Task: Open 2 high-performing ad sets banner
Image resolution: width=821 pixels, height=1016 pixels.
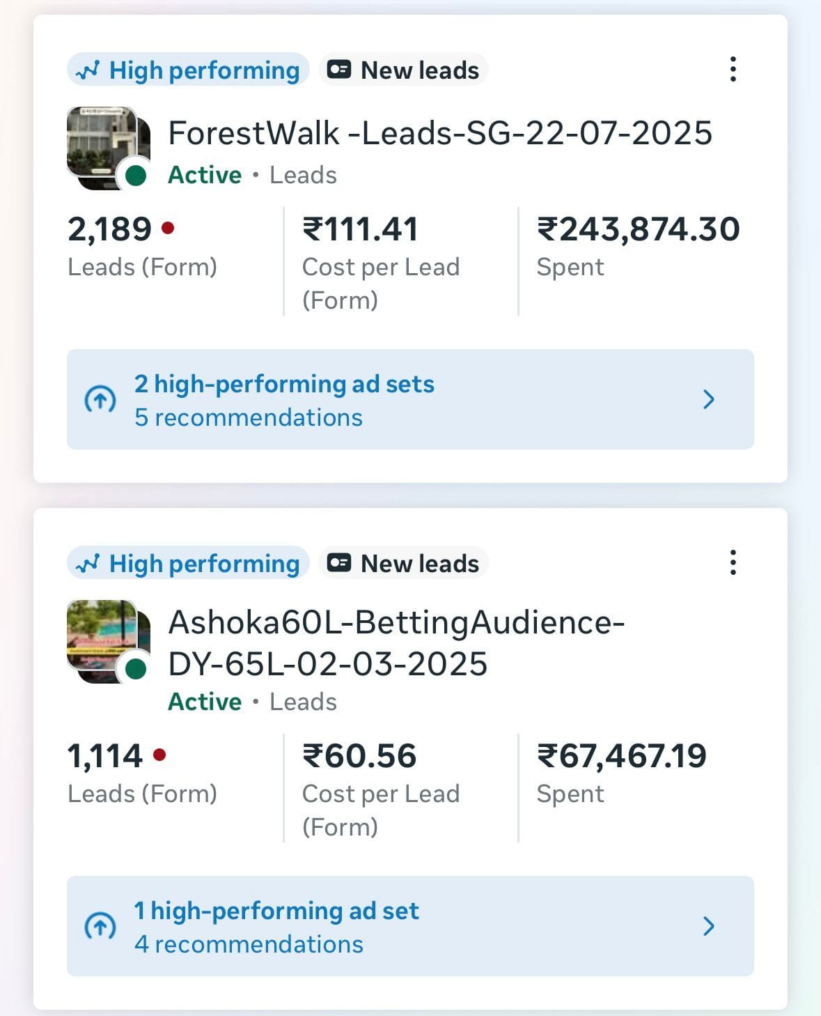Action: pyautogui.click(x=284, y=385)
